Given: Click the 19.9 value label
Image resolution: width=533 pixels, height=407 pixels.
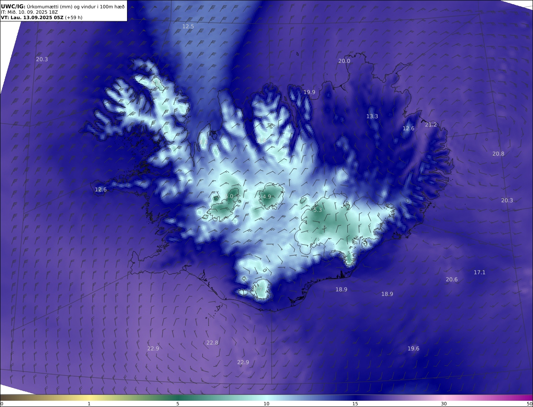Looking at the screenshot, I should click(309, 92).
